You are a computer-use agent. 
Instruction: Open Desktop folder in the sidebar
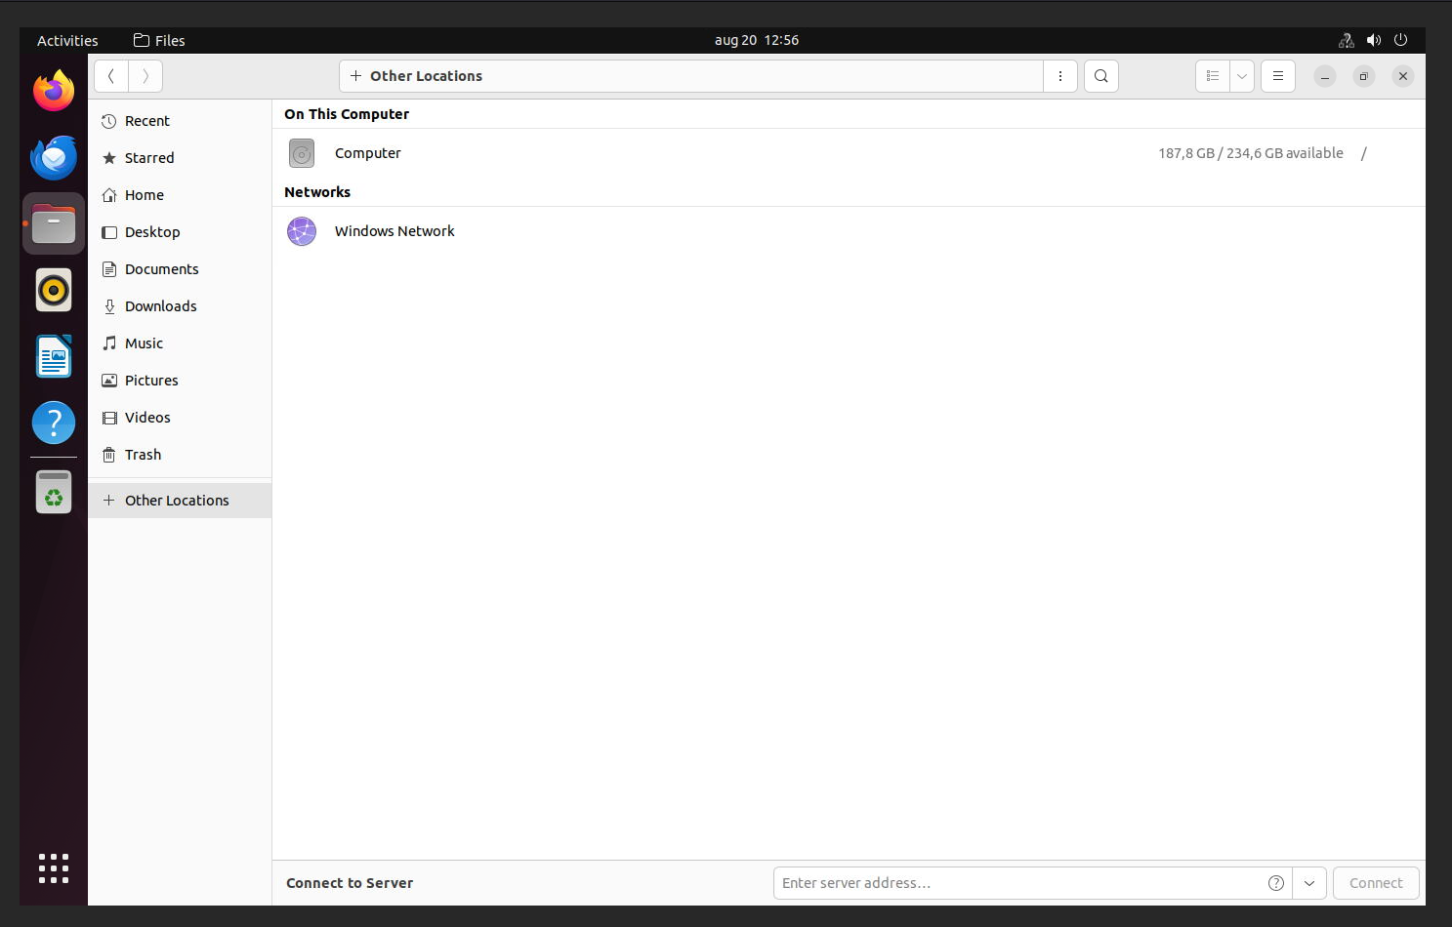(180, 232)
